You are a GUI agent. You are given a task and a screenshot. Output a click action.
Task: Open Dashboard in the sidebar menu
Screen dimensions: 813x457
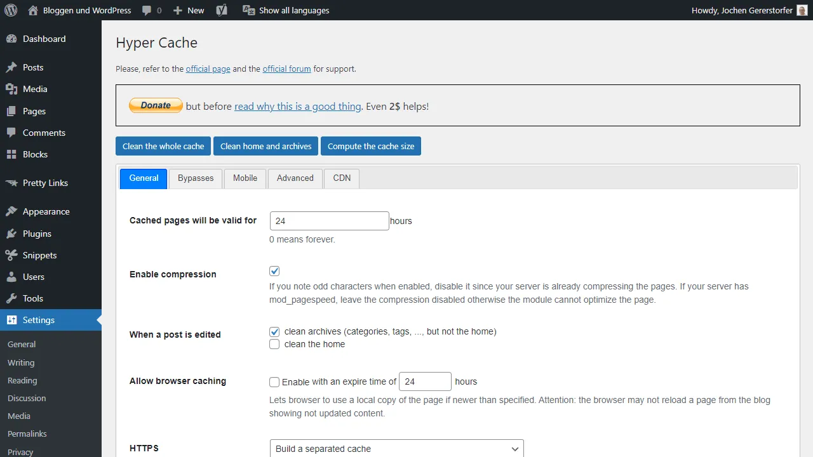(x=51, y=39)
